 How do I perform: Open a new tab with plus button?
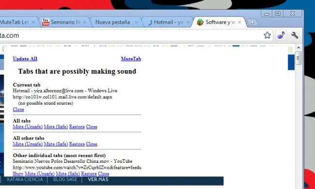pos(252,22)
